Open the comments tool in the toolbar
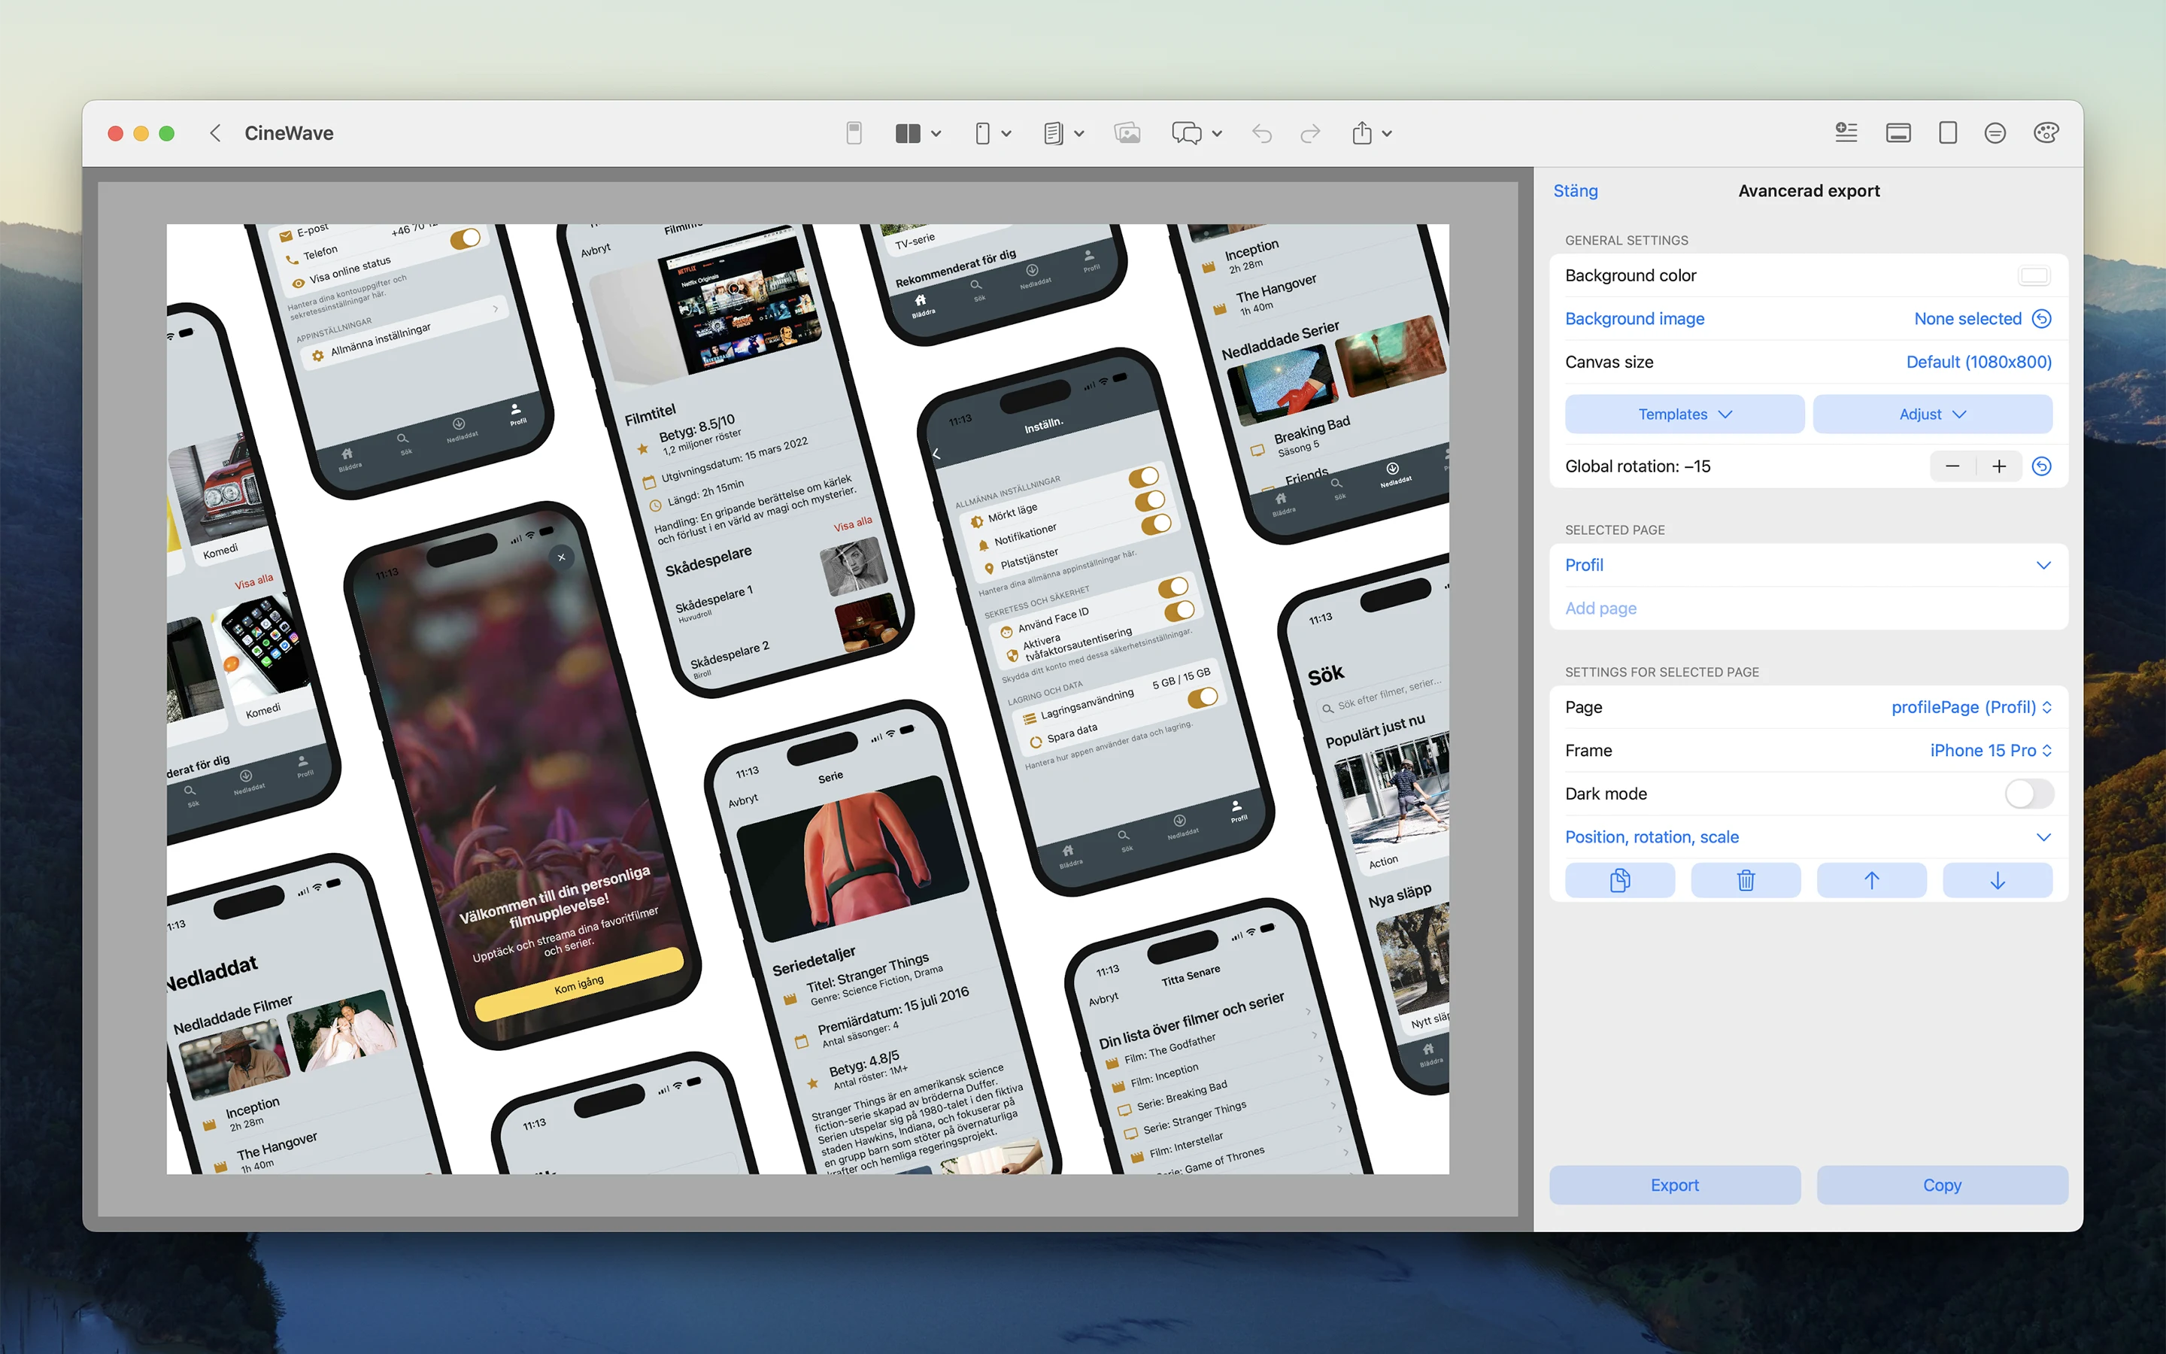Viewport: 2166px width, 1354px height. tap(1187, 132)
